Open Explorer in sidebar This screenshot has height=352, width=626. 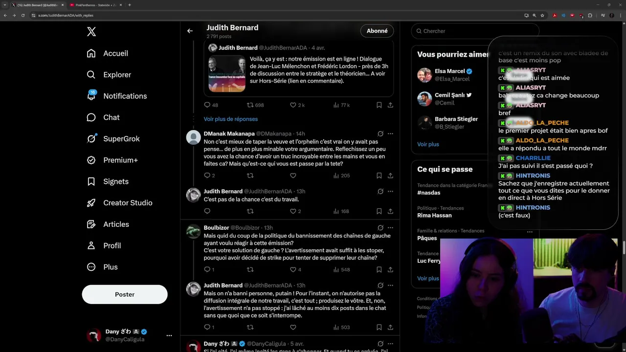(109, 75)
